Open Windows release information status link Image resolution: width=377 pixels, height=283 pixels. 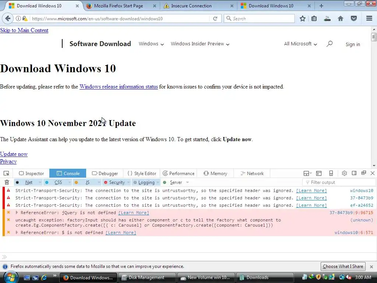[x=119, y=87]
